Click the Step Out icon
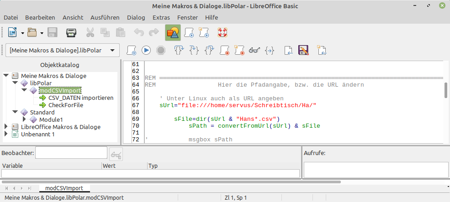450x202 pixels. [209, 51]
